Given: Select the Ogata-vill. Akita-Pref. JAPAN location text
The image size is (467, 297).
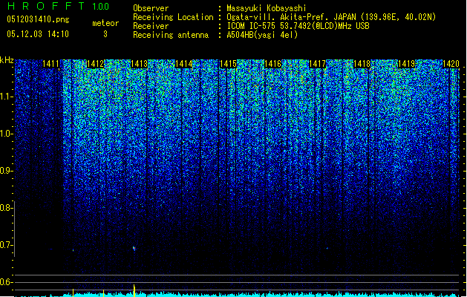Looking at the screenshot, I should pos(331,17).
